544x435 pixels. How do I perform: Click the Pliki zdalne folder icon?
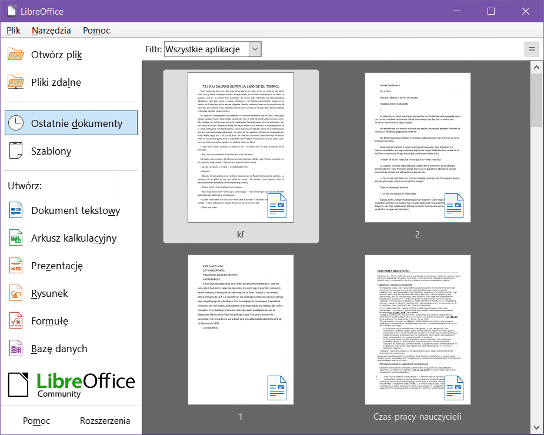(x=16, y=82)
